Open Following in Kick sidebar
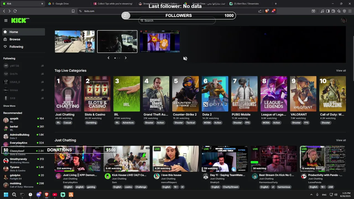Image resolution: width=354 pixels, height=199 pixels. [24, 47]
